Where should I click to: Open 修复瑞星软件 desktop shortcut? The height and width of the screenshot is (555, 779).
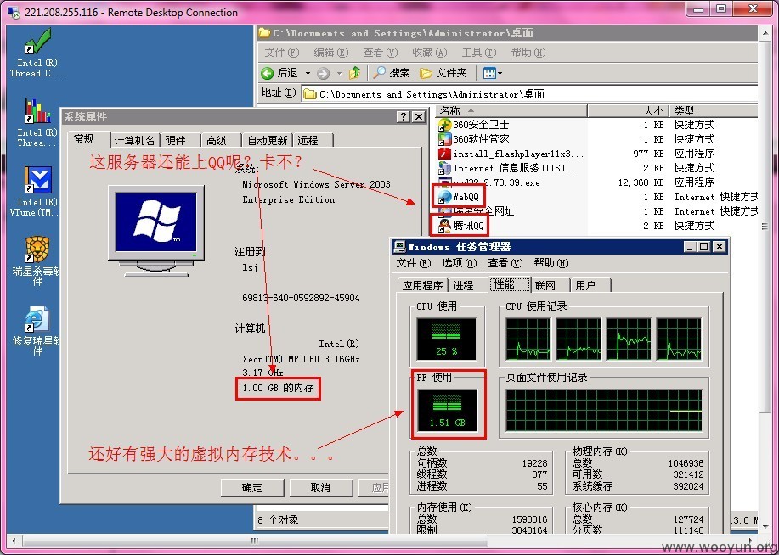click(37, 330)
